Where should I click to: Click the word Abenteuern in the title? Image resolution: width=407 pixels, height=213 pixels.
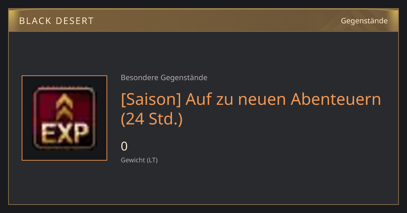[x=336, y=99]
